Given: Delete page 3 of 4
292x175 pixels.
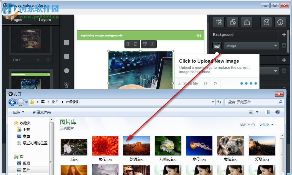Looking at the screenshot, I should click(x=48, y=60).
